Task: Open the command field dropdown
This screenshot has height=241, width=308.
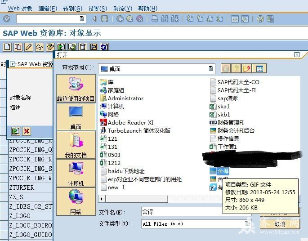Action: coord(82,18)
